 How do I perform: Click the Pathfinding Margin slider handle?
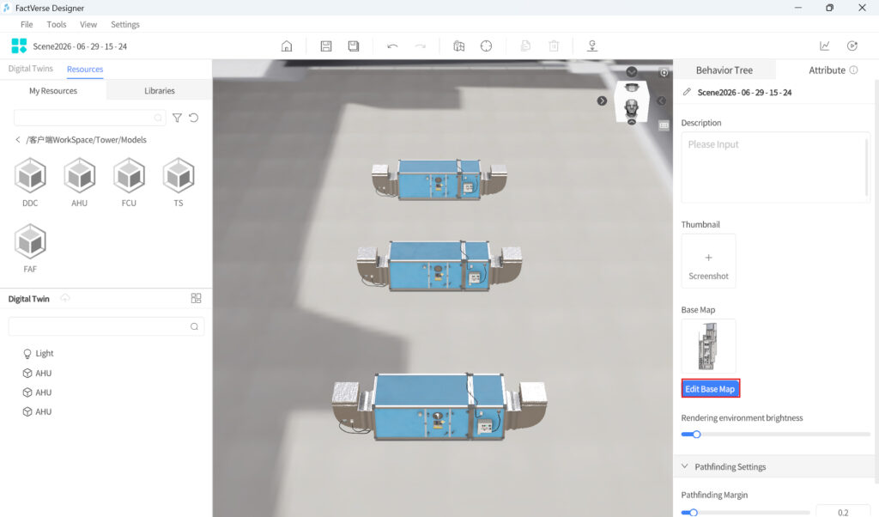pyautogui.click(x=694, y=513)
